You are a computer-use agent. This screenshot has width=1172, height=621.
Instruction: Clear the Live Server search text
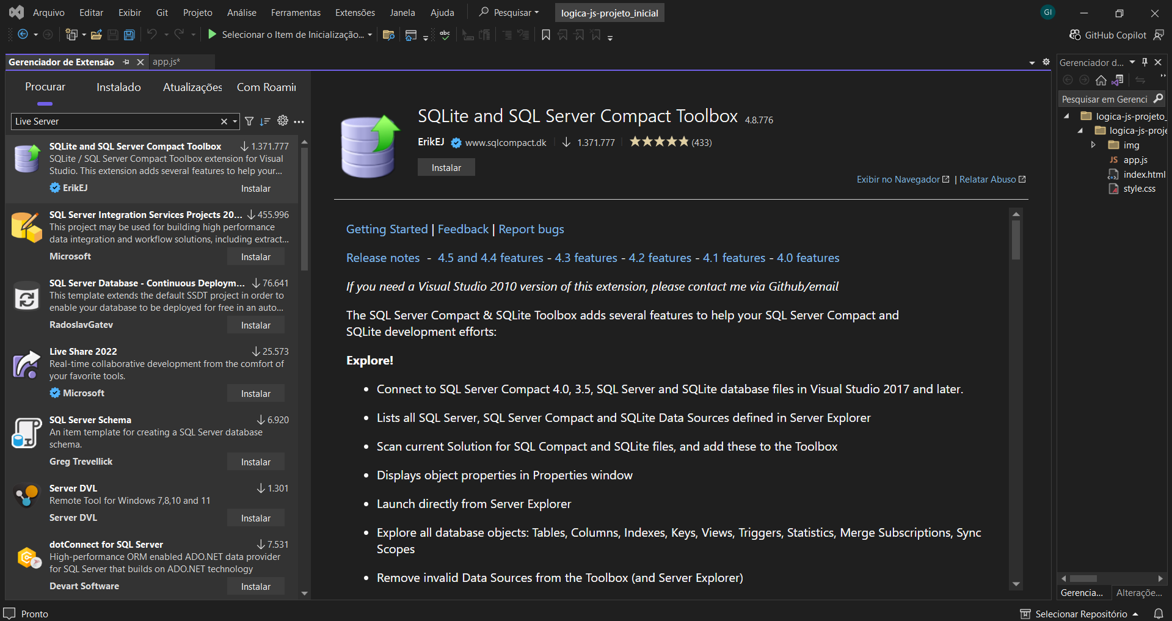pos(224,122)
